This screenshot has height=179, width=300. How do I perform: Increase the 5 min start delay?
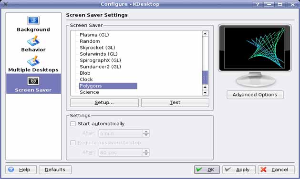point(146,131)
